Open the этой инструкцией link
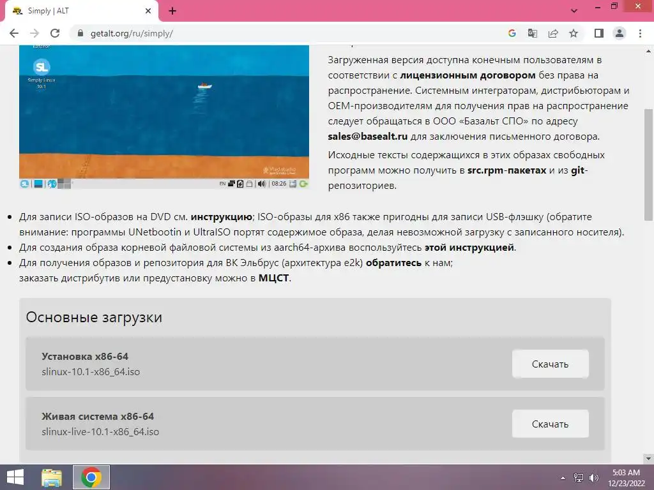Screen dimensions: 654x490 click(x=469, y=248)
